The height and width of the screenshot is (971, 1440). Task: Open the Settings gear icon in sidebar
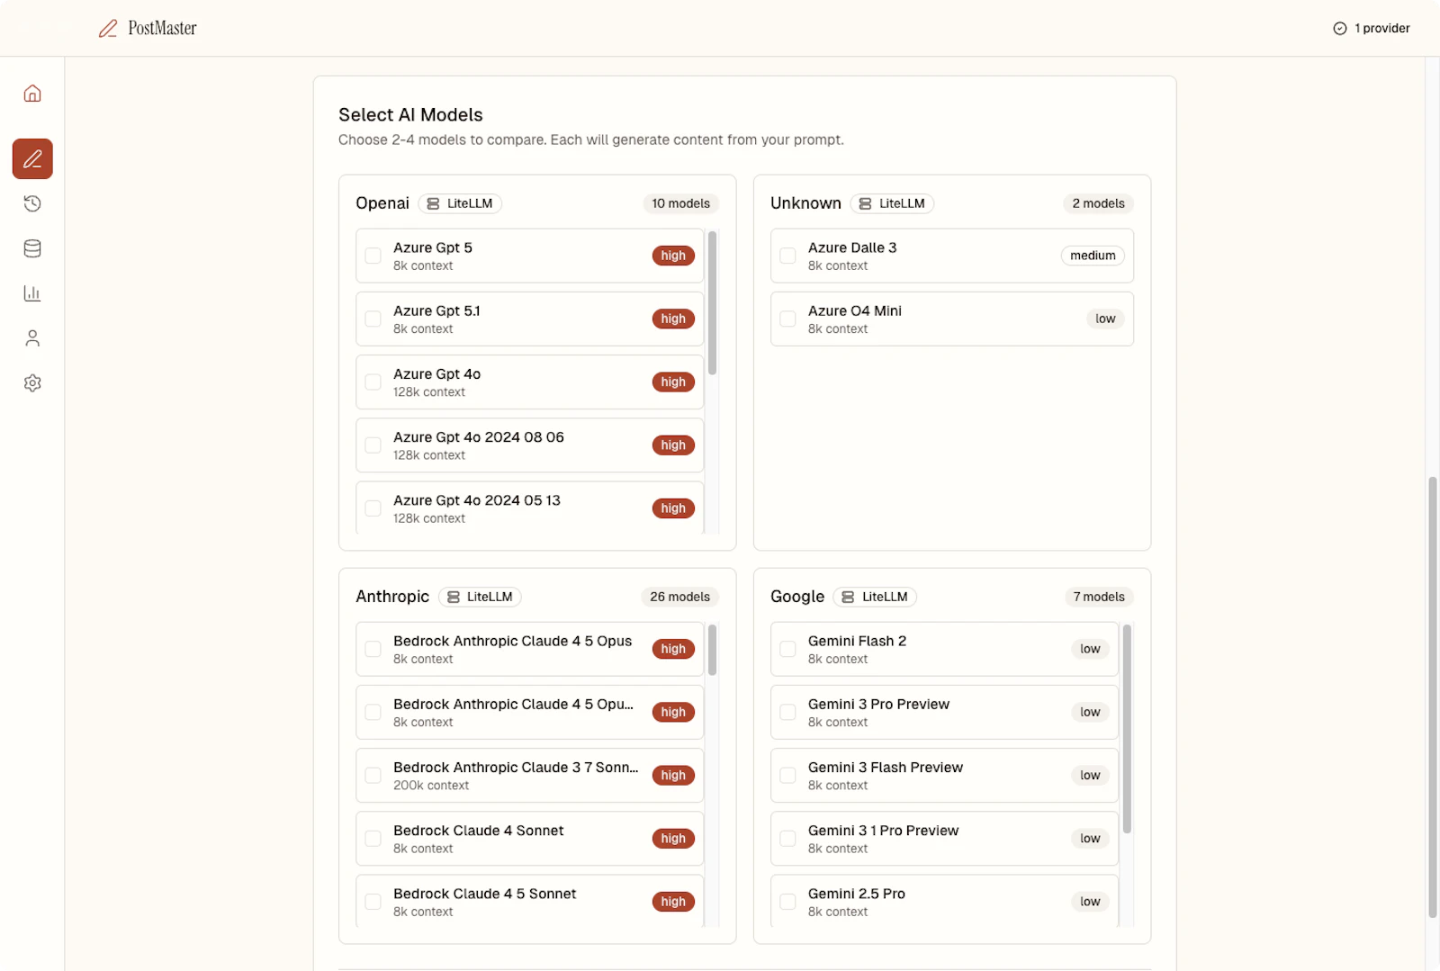32,383
